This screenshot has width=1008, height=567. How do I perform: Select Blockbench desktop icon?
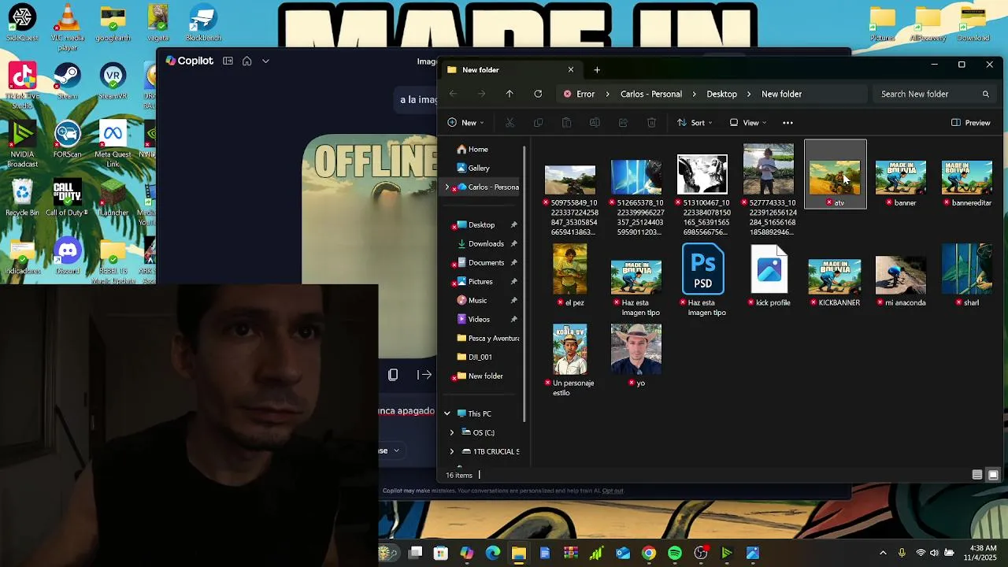point(203,23)
